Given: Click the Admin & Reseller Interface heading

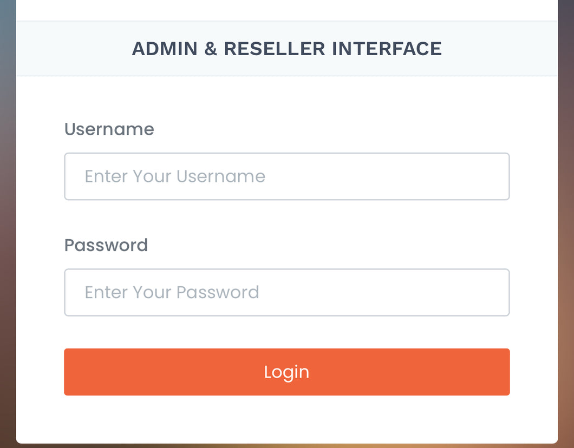Looking at the screenshot, I should [x=286, y=49].
